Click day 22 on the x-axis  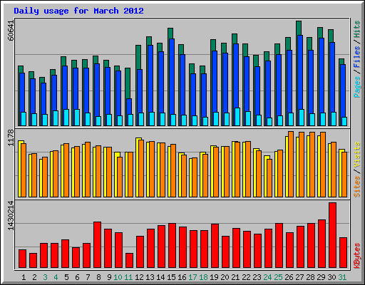247,277
